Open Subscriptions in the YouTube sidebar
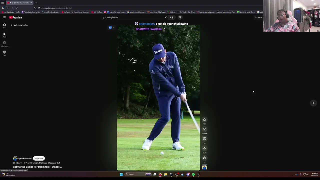The height and width of the screenshot is (180, 320). click(x=4, y=44)
